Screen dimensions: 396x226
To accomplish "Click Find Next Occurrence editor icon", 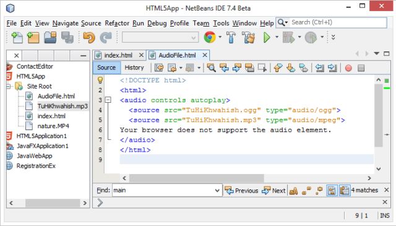I will point(236,67).
